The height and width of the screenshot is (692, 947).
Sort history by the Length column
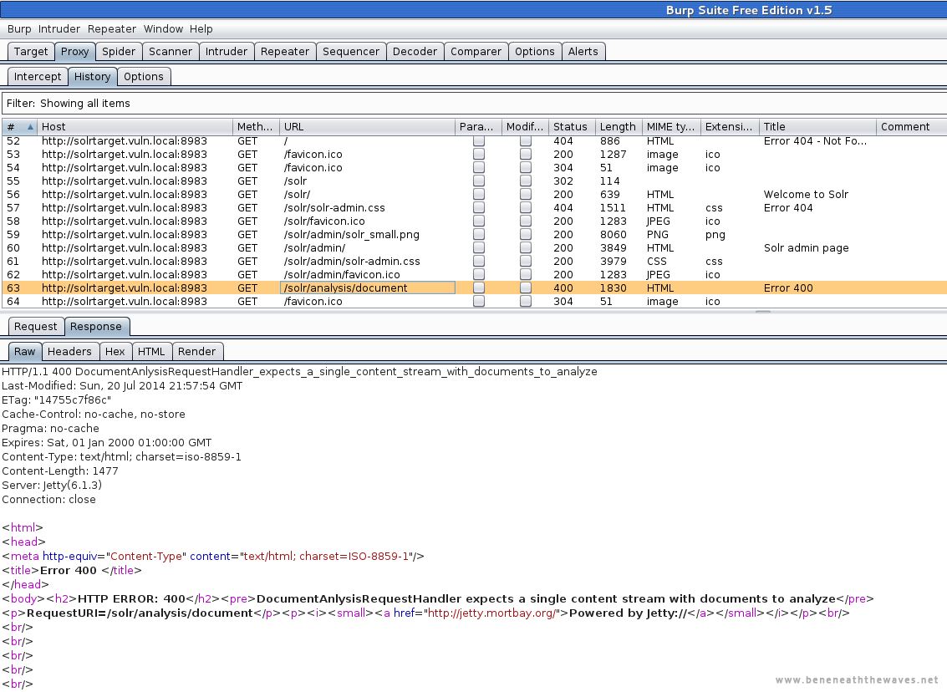(618, 127)
